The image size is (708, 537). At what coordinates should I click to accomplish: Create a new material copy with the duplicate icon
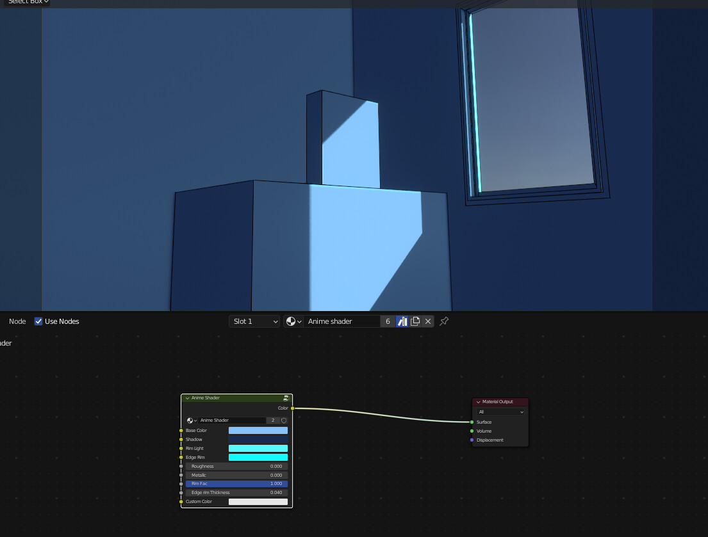coord(415,321)
